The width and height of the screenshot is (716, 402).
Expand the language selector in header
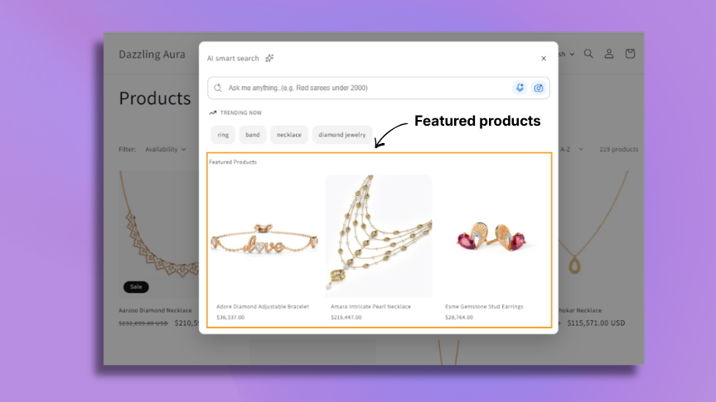tap(566, 54)
